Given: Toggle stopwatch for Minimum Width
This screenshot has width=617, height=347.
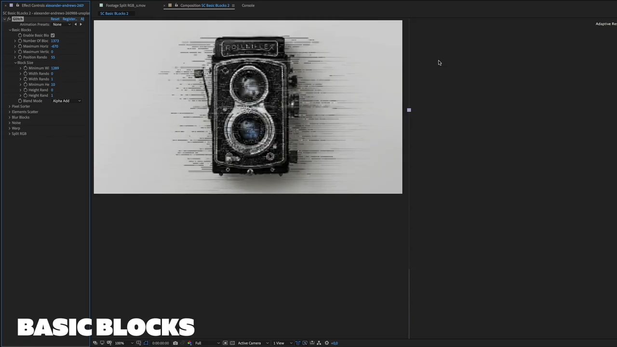Looking at the screenshot, I should coord(26,68).
